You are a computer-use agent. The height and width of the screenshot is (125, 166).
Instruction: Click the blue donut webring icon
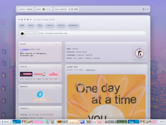tap(40, 94)
